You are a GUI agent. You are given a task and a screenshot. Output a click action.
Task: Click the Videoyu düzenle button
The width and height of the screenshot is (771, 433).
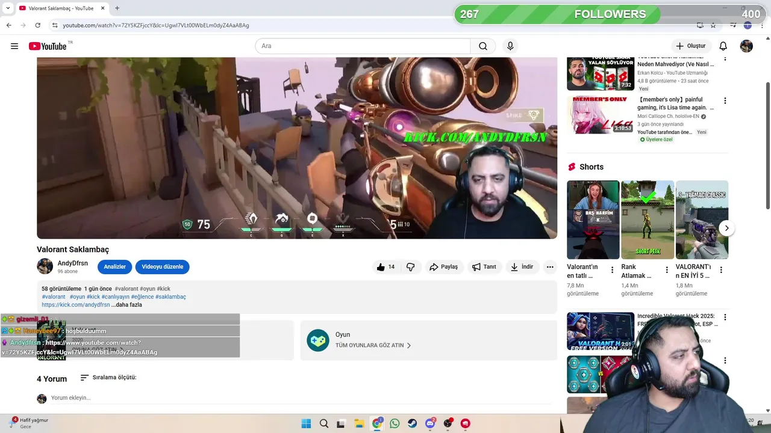(163, 266)
